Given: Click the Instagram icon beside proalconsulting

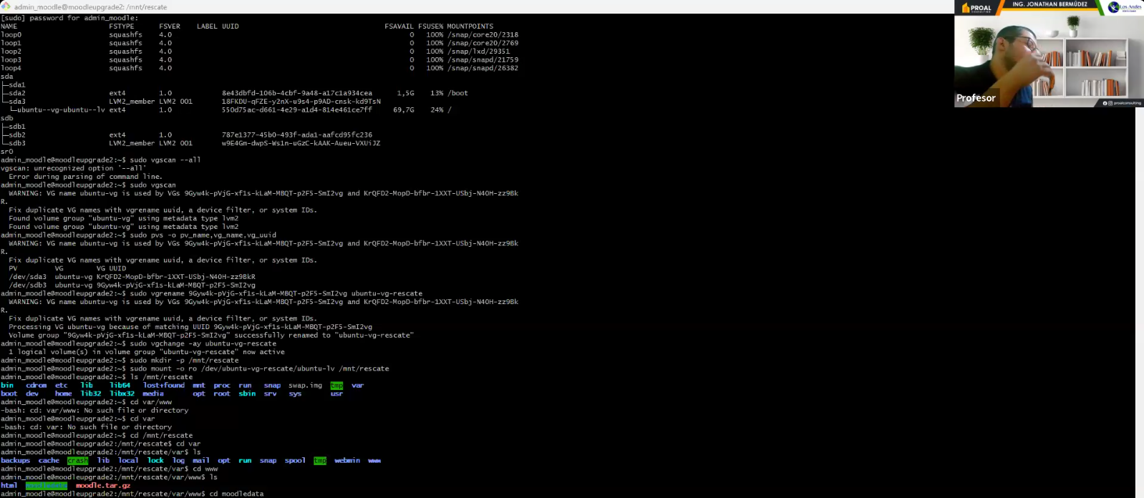Looking at the screenshot, I should 1109,103.
